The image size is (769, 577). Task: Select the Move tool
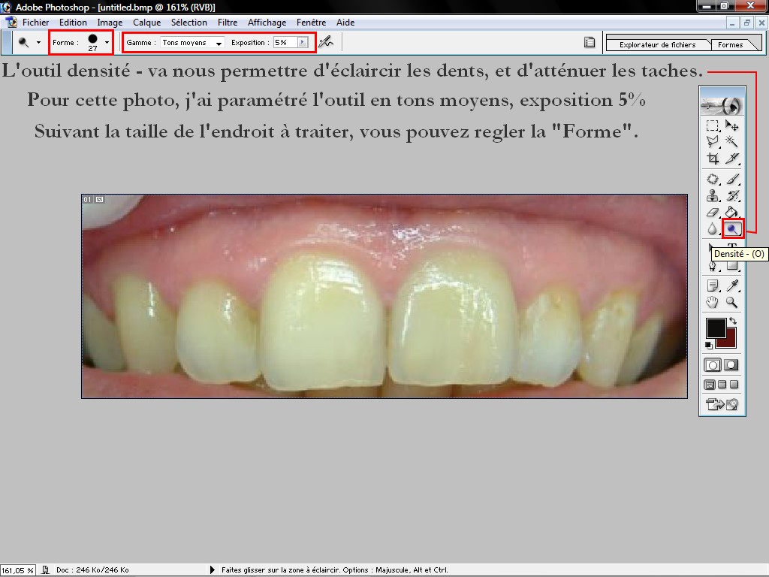tap(731, 126)
